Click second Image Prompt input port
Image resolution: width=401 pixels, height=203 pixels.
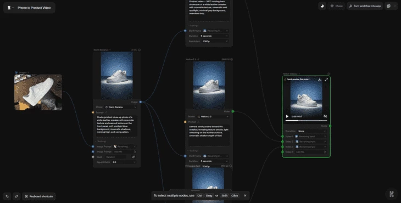(93, 151)
